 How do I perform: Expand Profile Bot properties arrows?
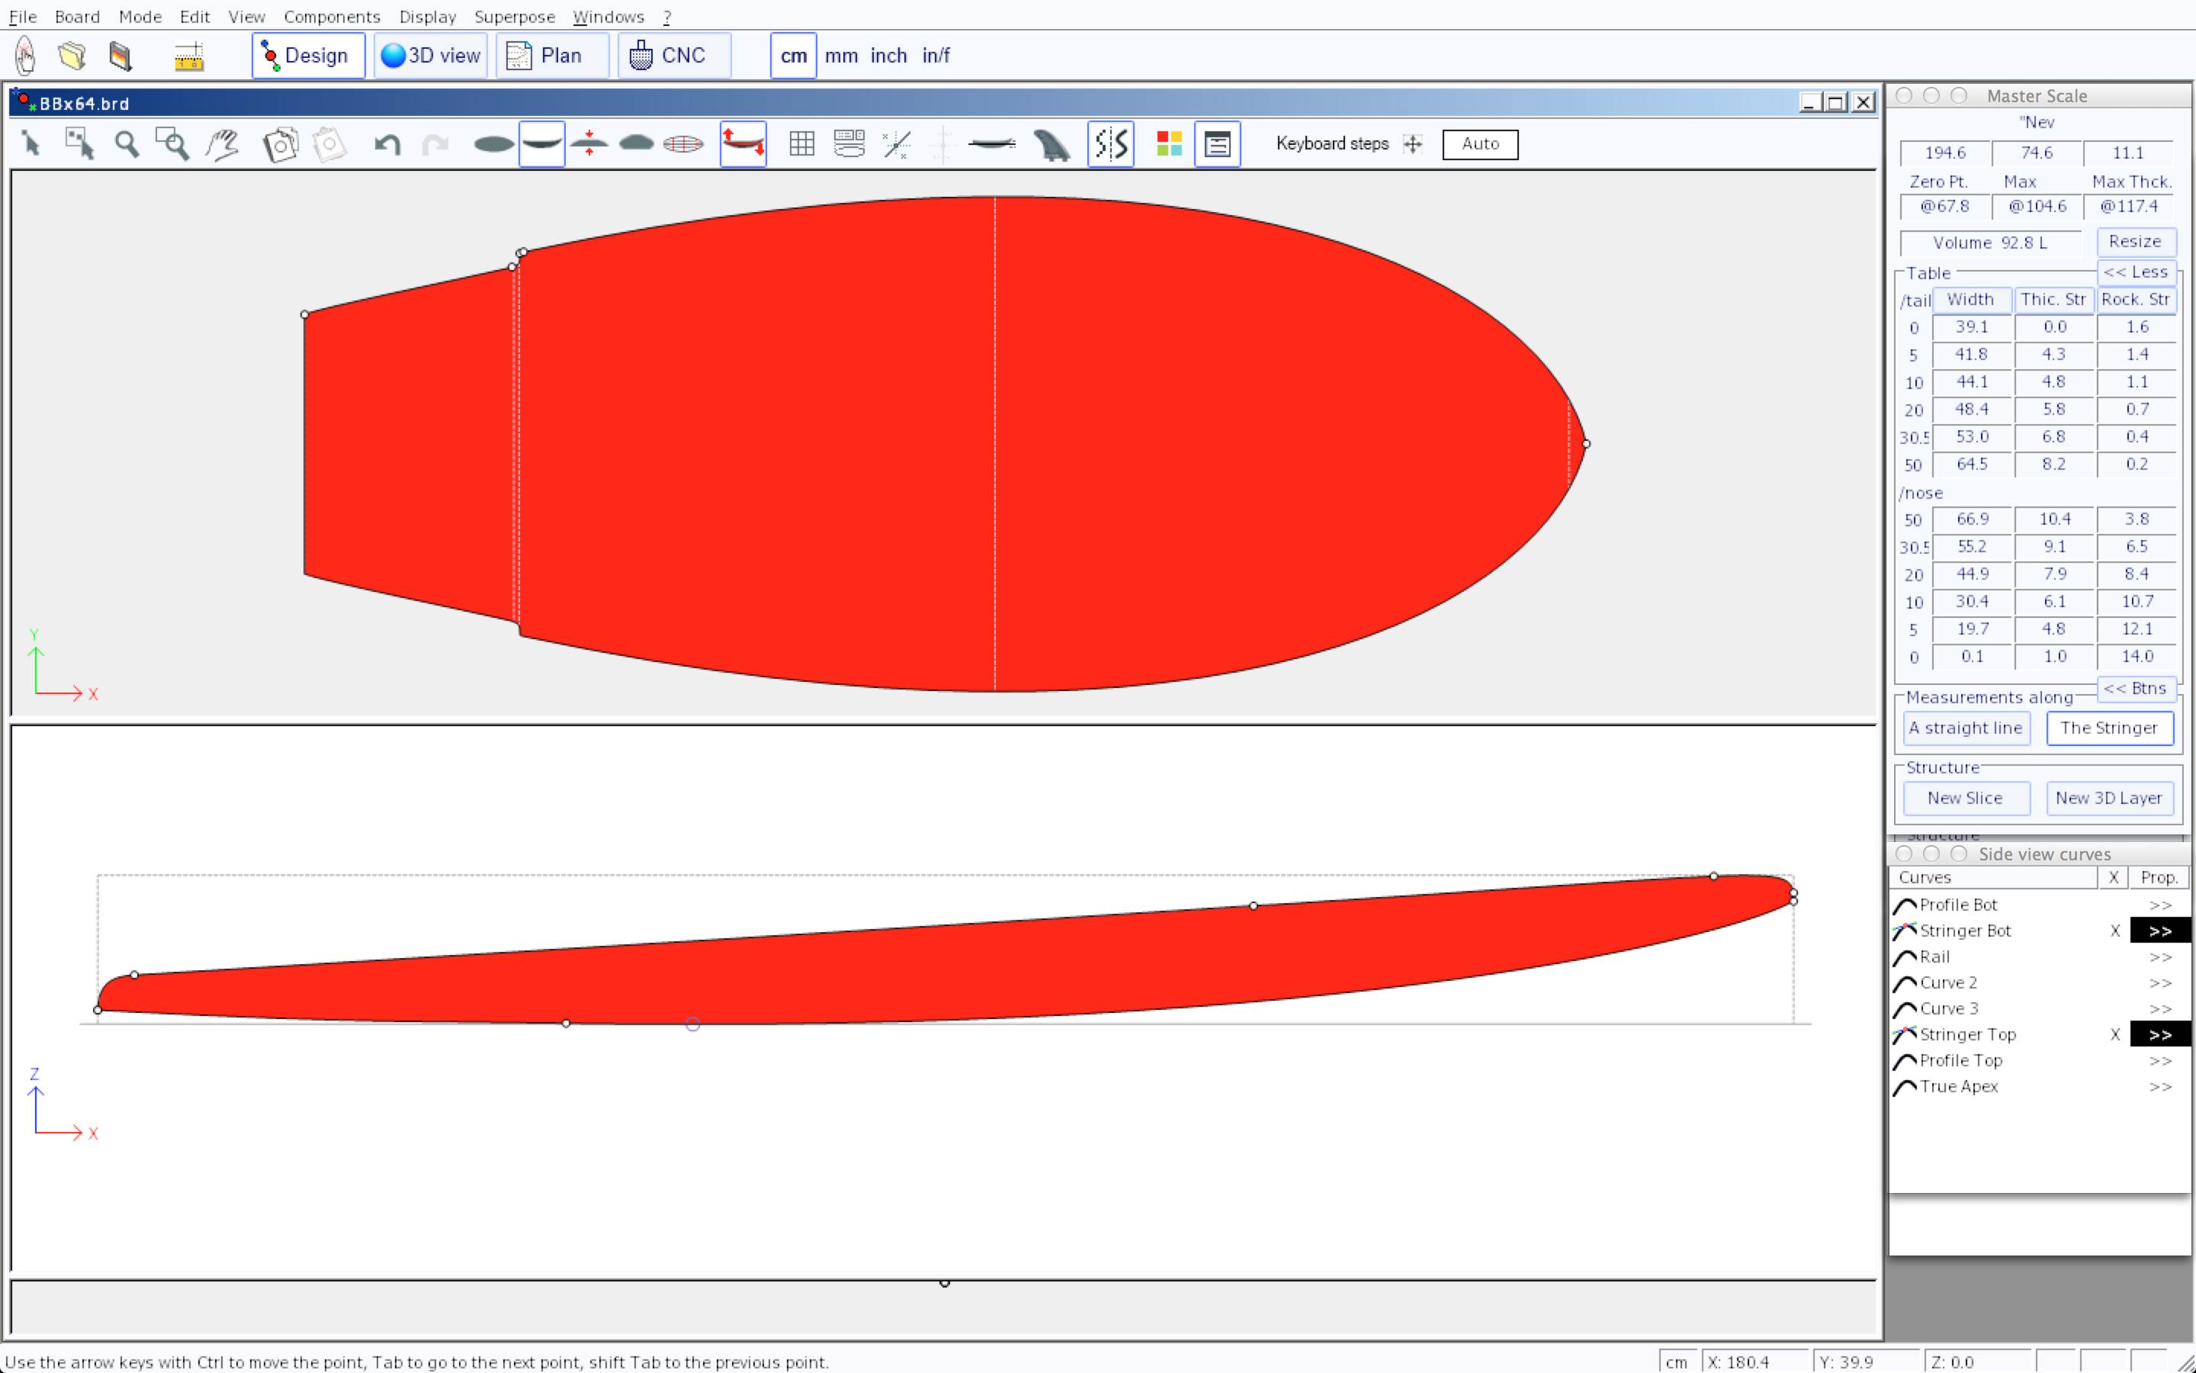coord(2159,905)
